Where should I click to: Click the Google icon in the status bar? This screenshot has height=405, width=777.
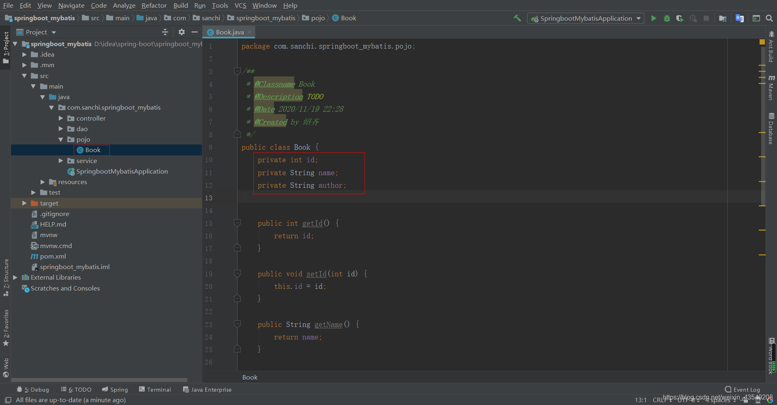click(x=770, y=401)
